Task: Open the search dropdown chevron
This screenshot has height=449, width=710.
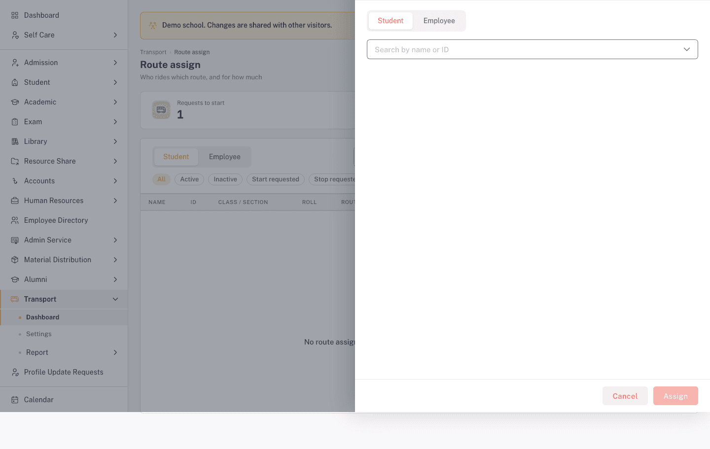Action: pyautogui.click(x=687, y=49)
